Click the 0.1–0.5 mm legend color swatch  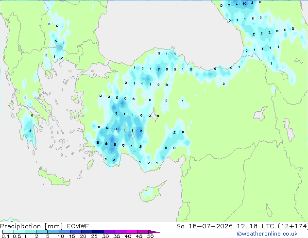(x=8, y=232)
